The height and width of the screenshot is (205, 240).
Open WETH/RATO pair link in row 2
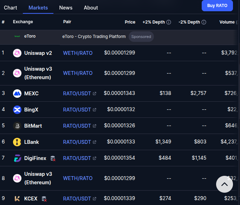click(78, 73)
